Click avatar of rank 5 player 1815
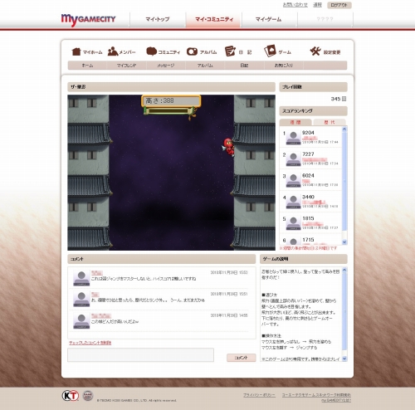Screen dimensions: 415x410 293,223
